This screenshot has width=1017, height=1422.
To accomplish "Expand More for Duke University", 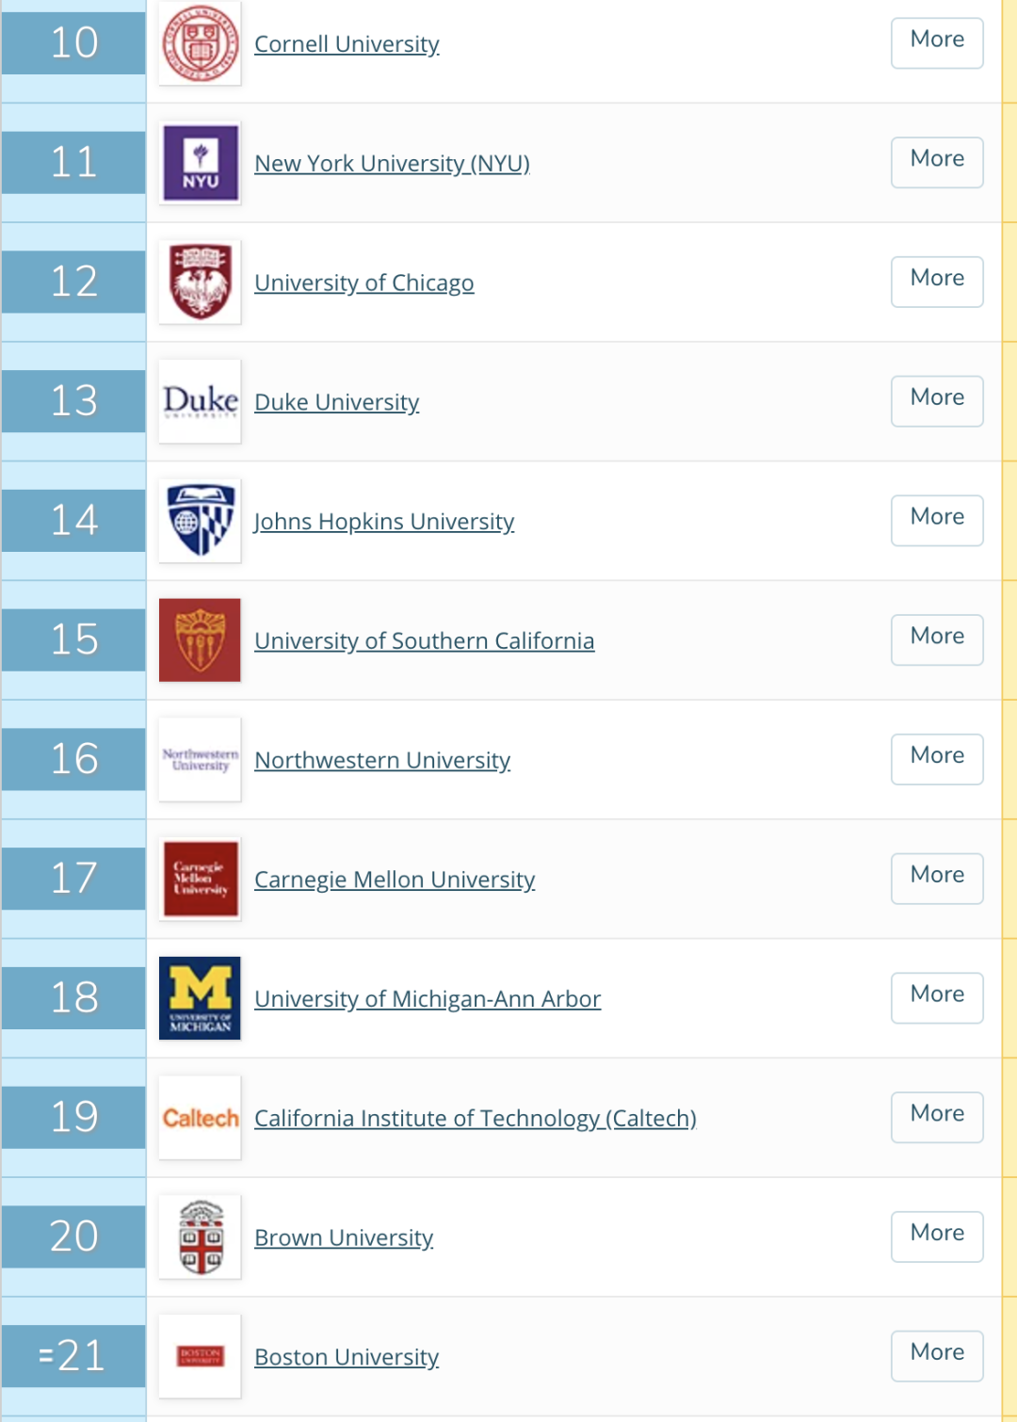I will pos(937,400).
